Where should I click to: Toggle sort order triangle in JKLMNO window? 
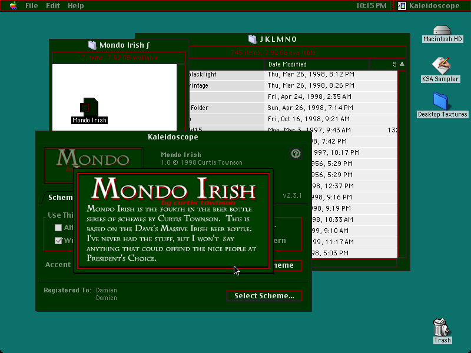[402, 64]
